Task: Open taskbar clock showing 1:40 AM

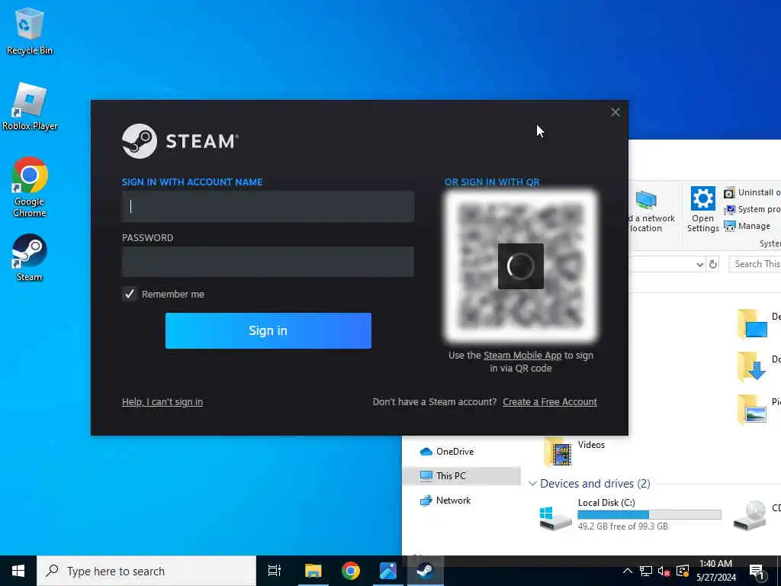Action: 715,571
